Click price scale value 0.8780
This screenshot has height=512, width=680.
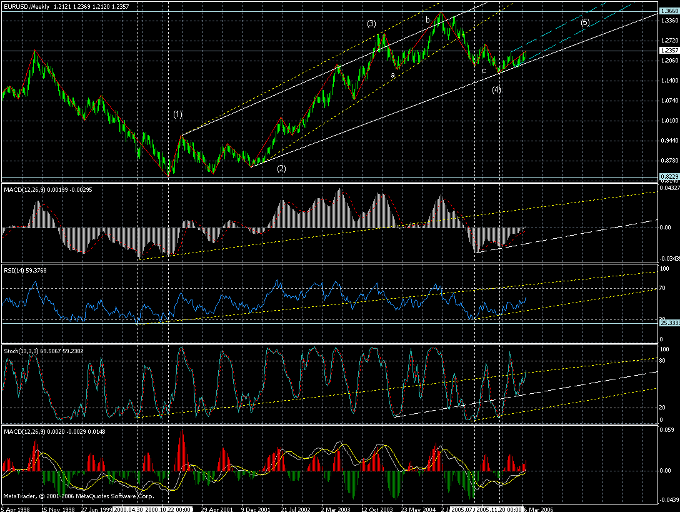click(x=669, y=161)
